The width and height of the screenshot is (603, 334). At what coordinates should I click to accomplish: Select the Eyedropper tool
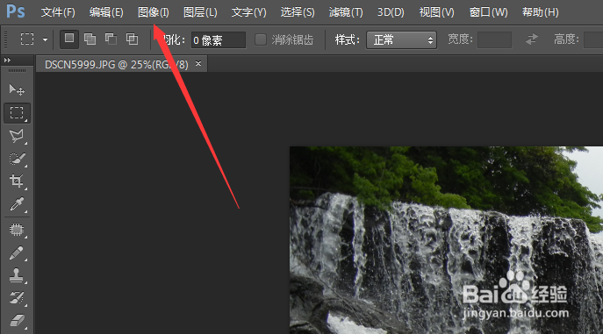[17, 204]
